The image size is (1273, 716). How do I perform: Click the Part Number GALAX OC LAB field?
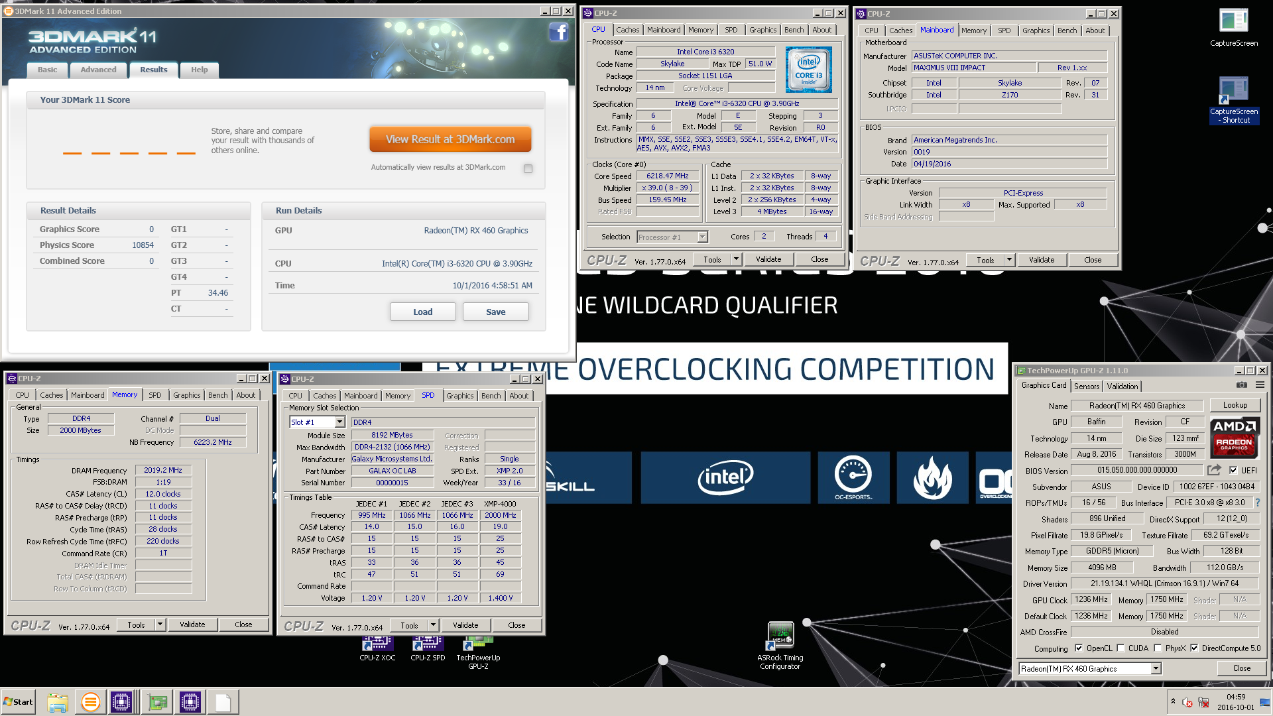(x=392, y=471)
